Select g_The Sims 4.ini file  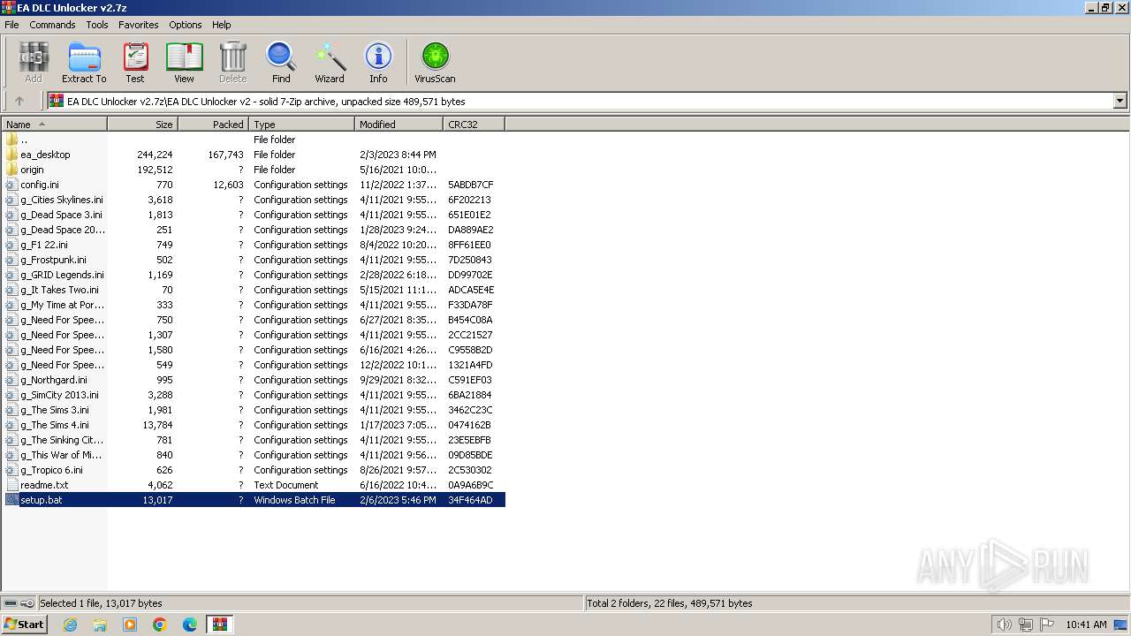[x=55, y=425]
